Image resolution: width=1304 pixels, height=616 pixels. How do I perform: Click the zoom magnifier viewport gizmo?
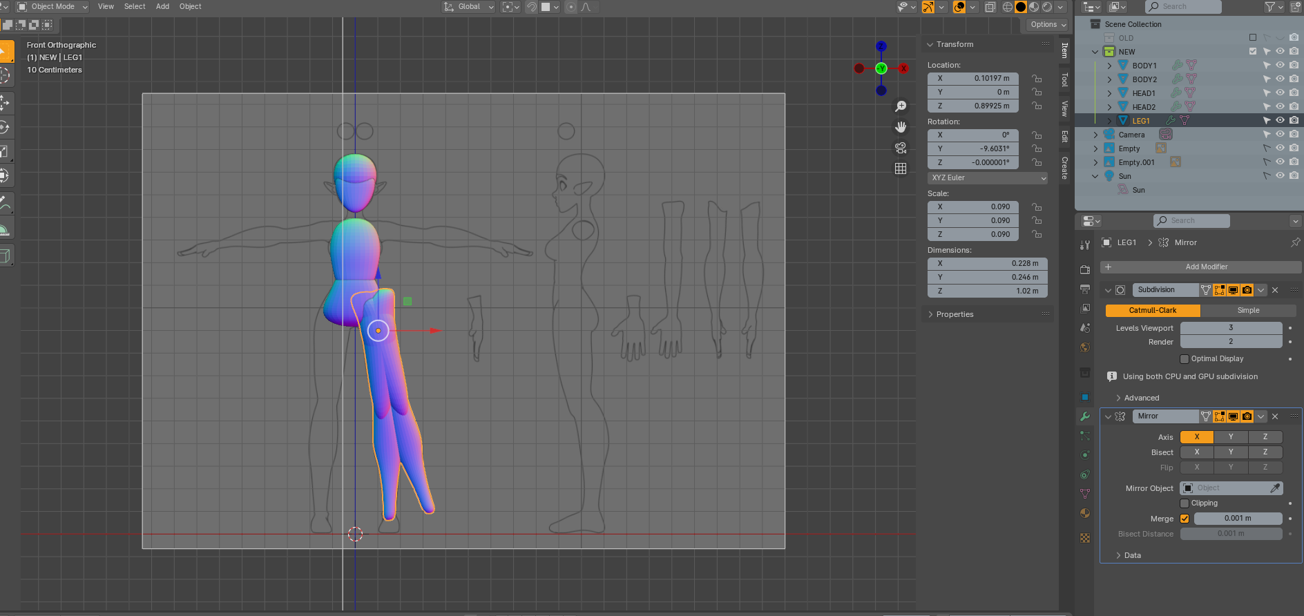[901, 106]
